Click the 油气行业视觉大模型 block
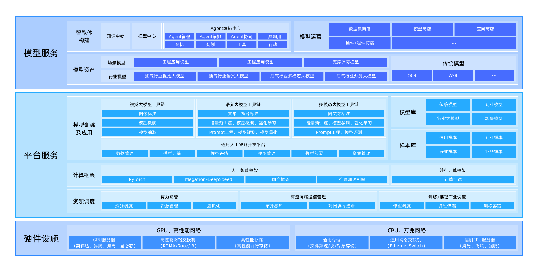The height and width of the screenshot is (272, 538). [164, 76]
